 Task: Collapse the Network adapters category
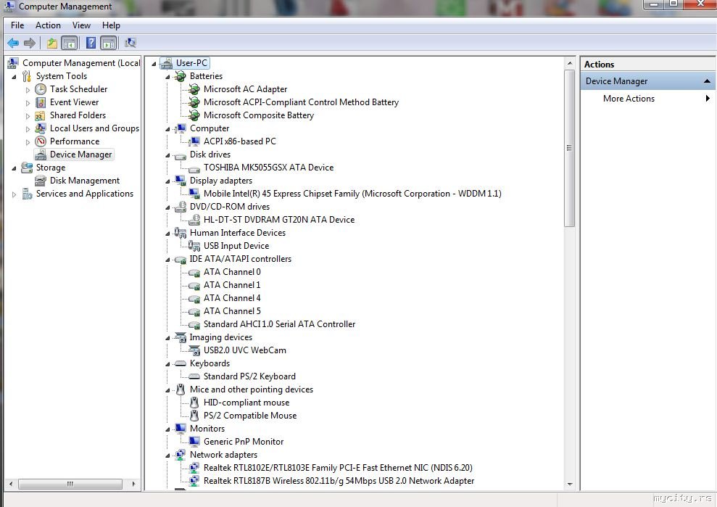coord(167,456)
